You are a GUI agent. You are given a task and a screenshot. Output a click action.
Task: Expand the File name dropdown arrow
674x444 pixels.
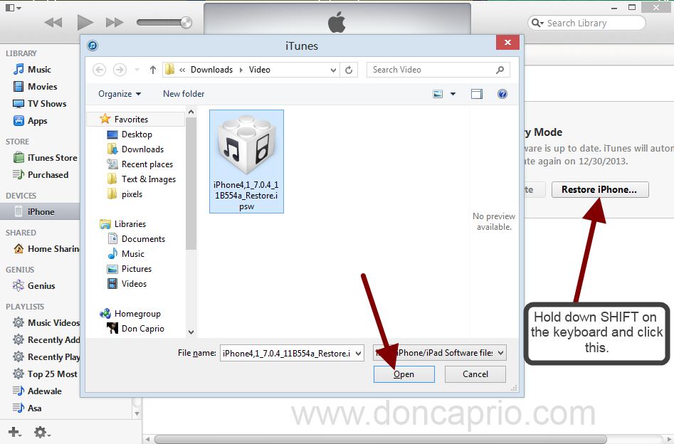pyautogui.click(x=359, y=354)
